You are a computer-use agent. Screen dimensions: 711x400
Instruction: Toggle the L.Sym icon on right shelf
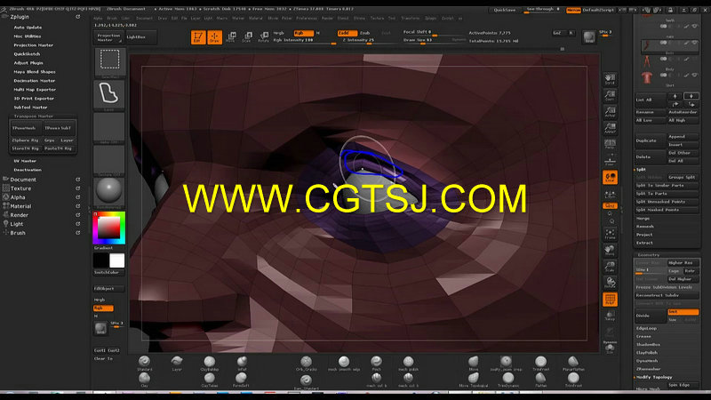coord(610,194)
